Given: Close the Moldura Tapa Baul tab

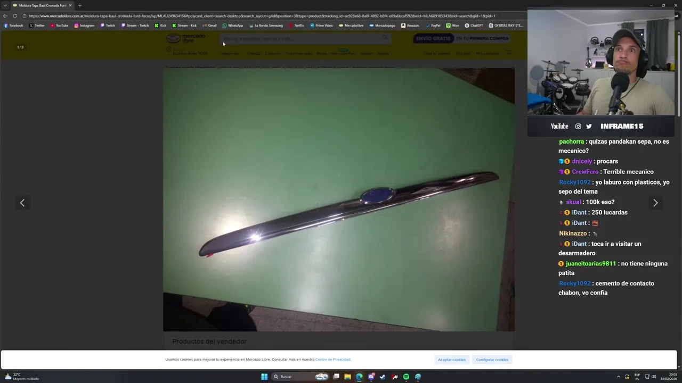Looking at the screenshot, I should 70,5.
